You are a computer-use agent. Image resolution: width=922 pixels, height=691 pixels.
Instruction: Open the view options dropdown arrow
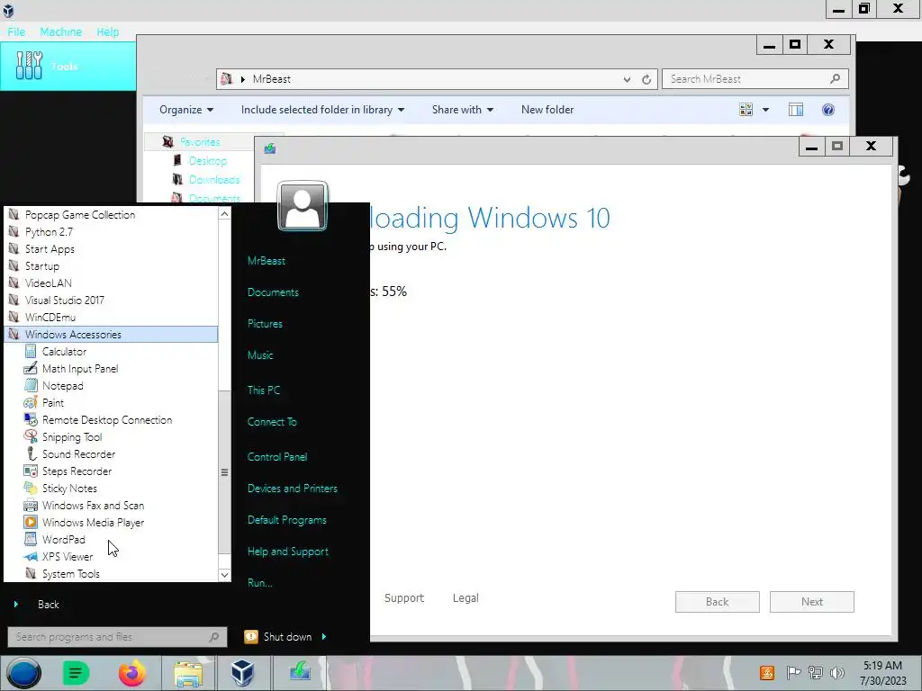765,109
